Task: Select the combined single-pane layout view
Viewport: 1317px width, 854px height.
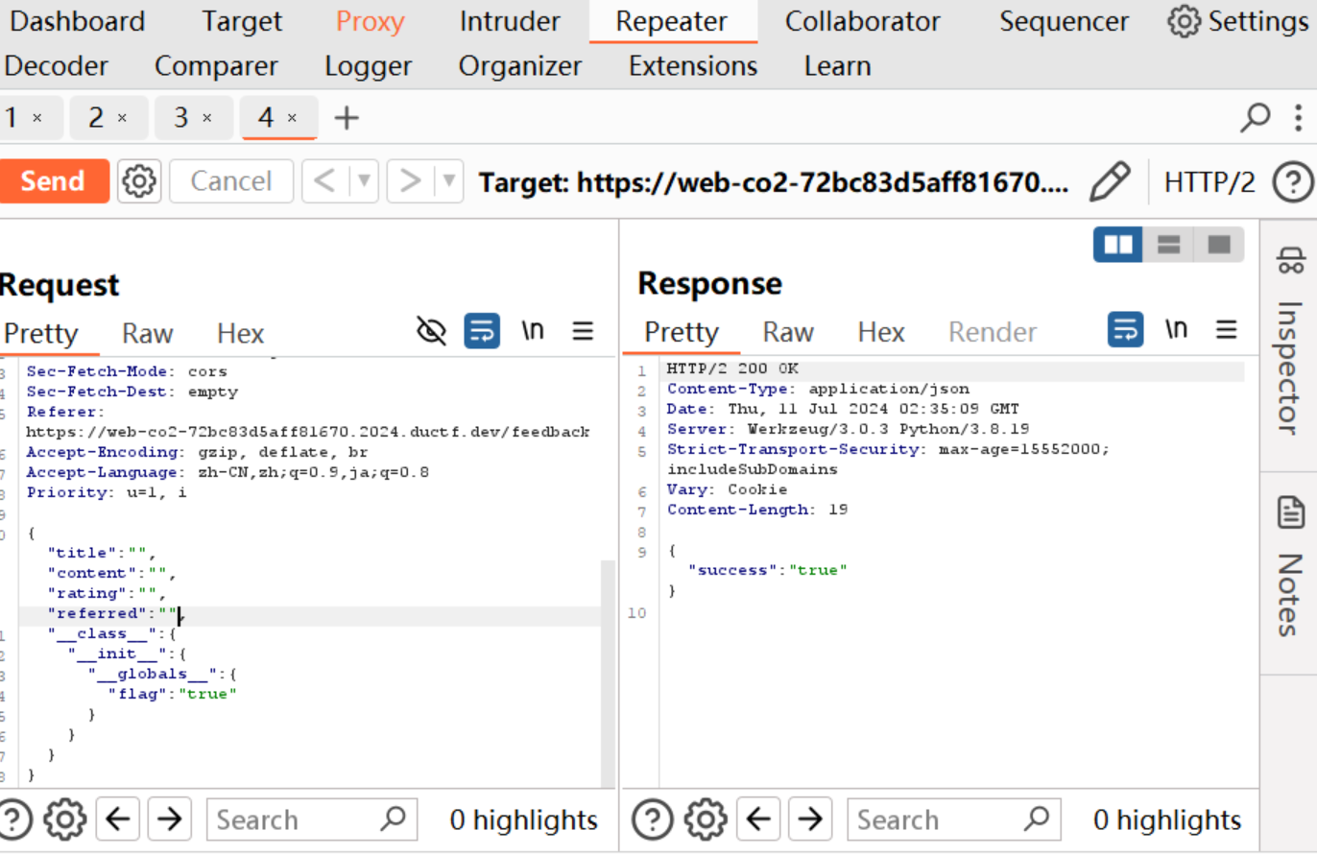Action: [x=1219, y=245]
